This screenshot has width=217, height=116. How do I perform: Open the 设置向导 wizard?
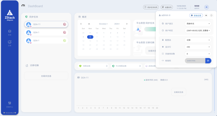[167, 7]
